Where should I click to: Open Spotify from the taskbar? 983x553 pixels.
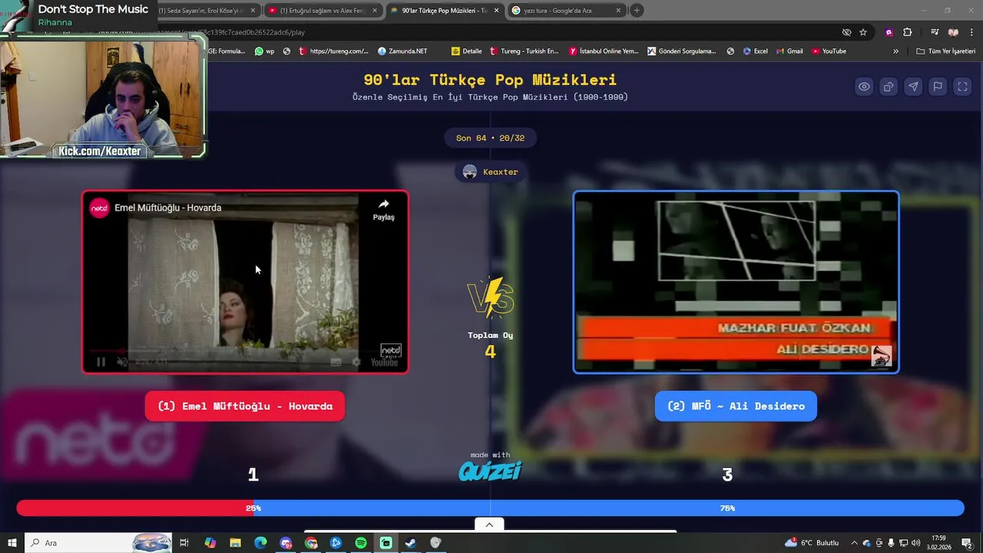(361, 543)
